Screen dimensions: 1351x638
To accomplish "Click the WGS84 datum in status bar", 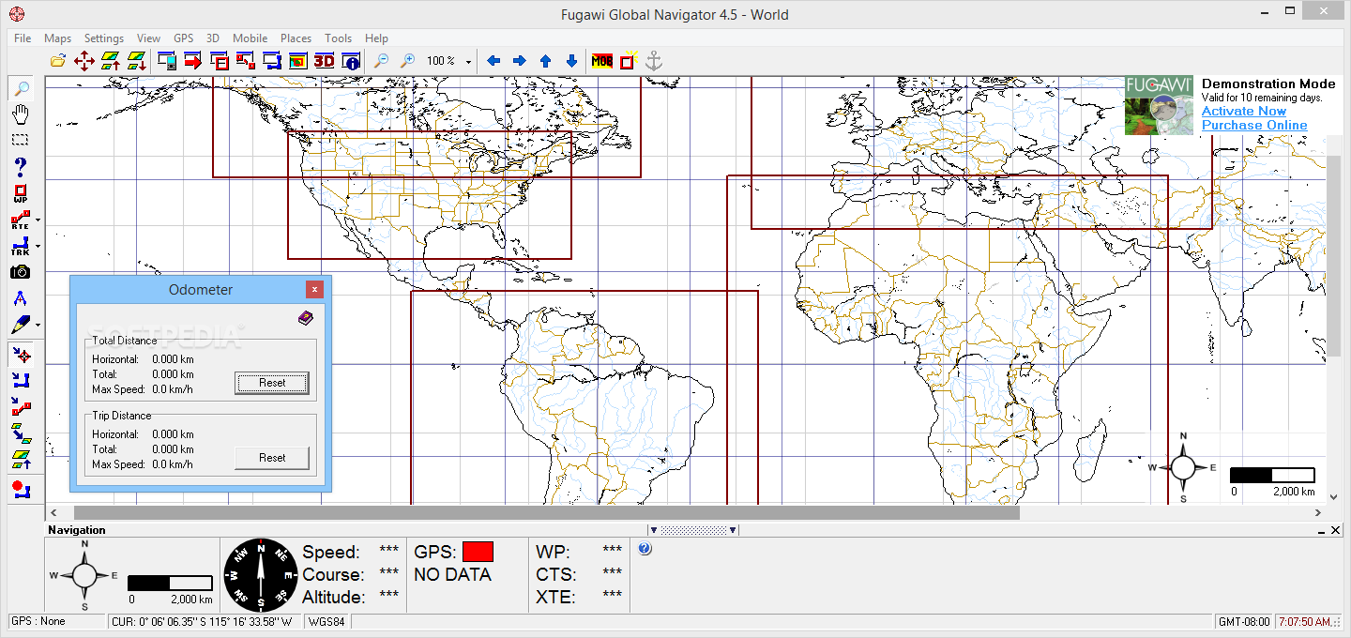I will pos(326,621).
